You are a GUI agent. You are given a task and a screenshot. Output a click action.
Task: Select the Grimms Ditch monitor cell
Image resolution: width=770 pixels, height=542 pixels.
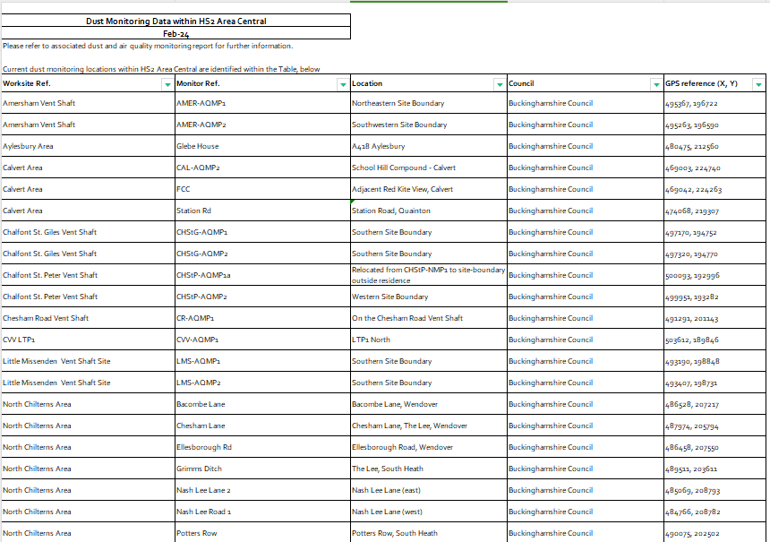click(199, 469)
